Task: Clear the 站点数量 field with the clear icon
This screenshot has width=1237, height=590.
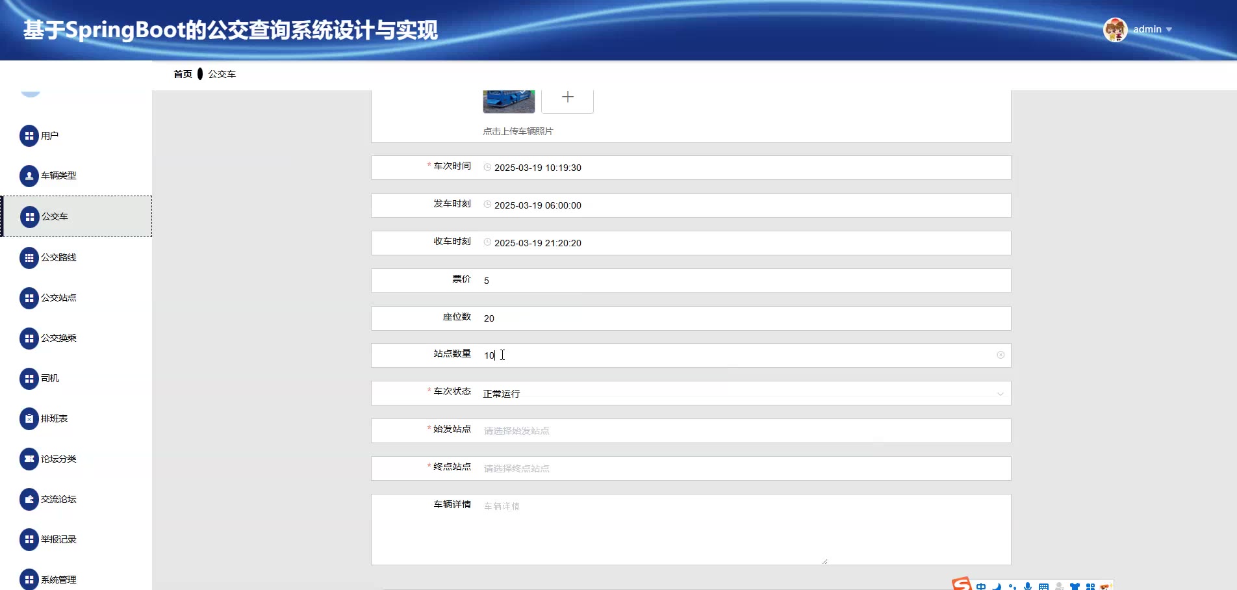Action: [1001, 355]
